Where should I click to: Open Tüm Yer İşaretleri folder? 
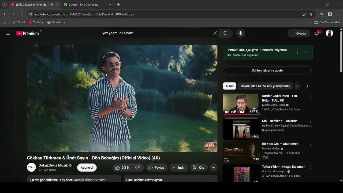click(x=327, y=22)
